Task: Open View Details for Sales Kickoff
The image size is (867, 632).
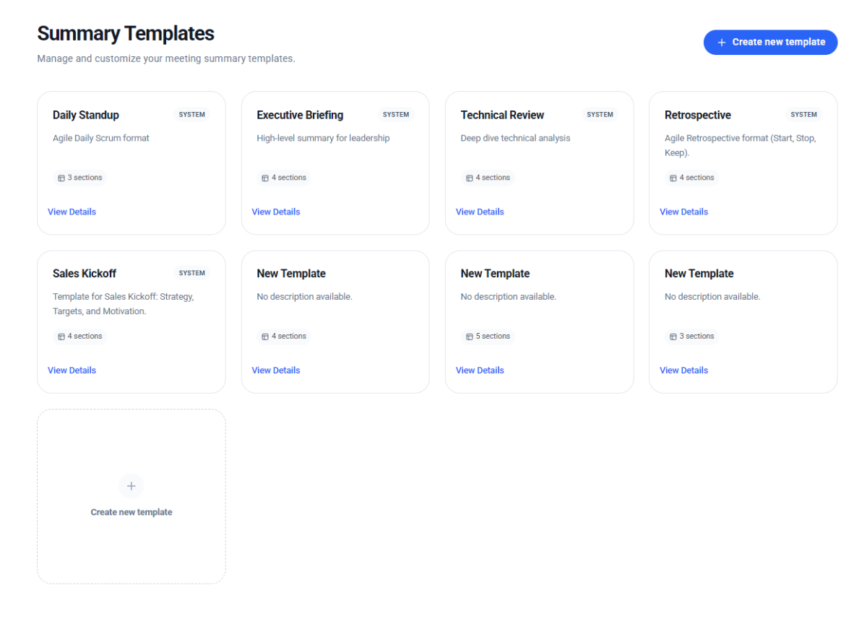Action: [72, 370]
